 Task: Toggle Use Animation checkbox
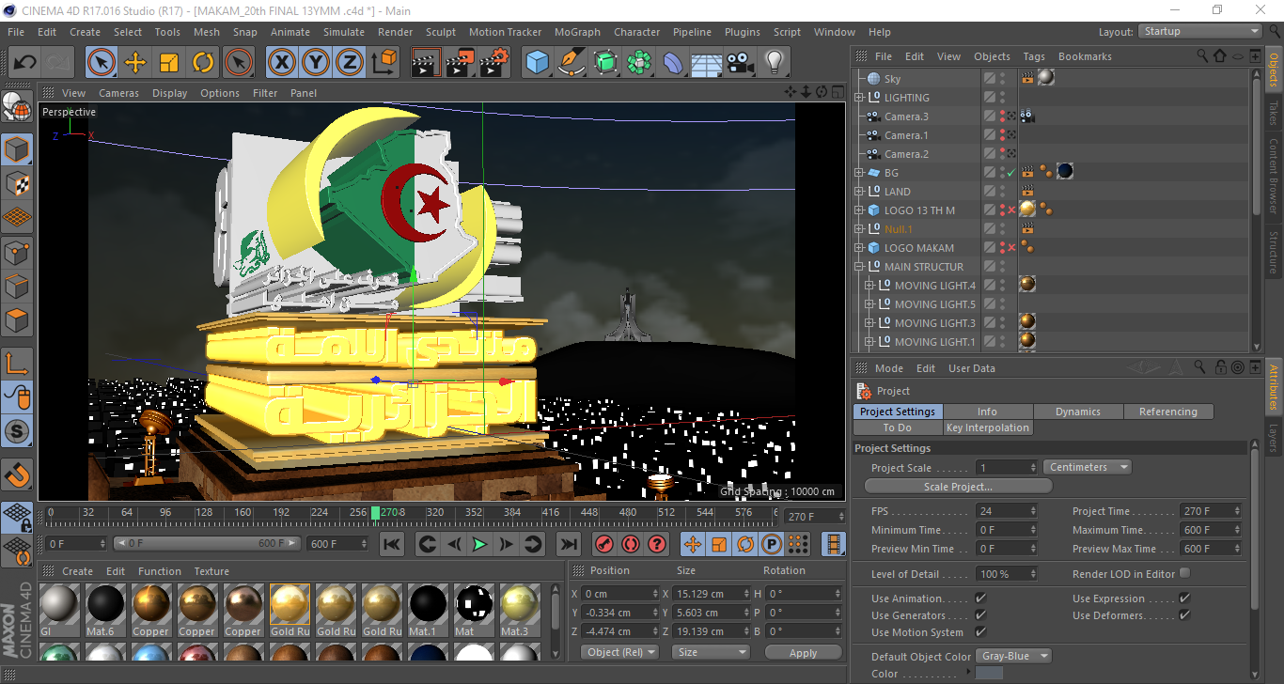click(x=980, y=598)
